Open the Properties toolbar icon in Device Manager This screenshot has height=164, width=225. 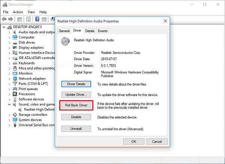28,19
